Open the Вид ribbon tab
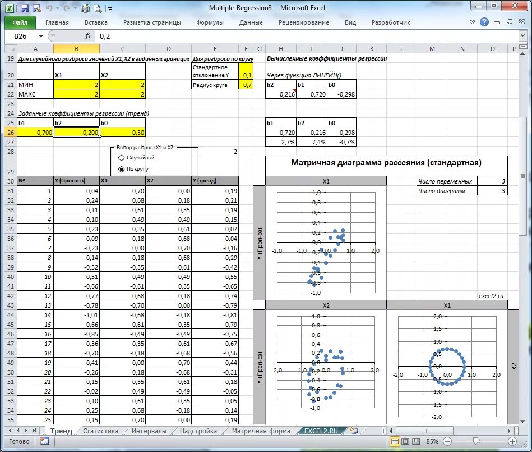The width and height of the screenshot is (532, 452). click(x=350, y=22)
